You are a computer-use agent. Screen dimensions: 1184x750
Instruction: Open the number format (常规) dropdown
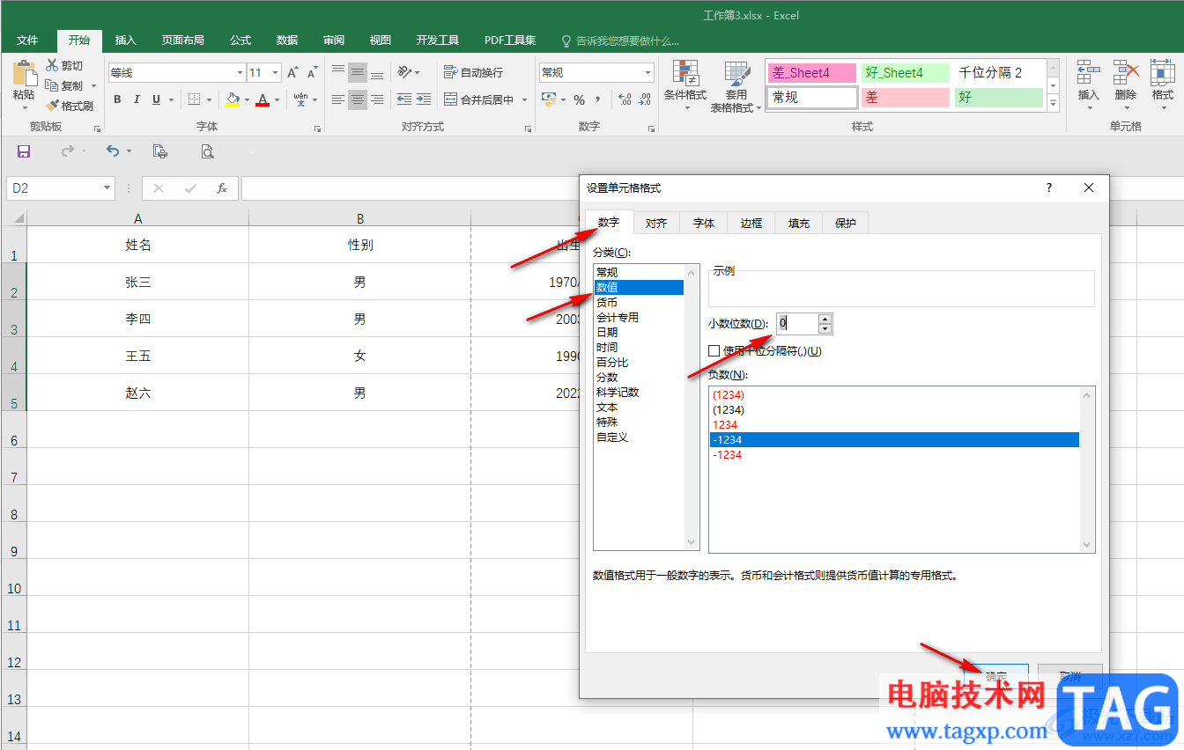click(648, 73)
